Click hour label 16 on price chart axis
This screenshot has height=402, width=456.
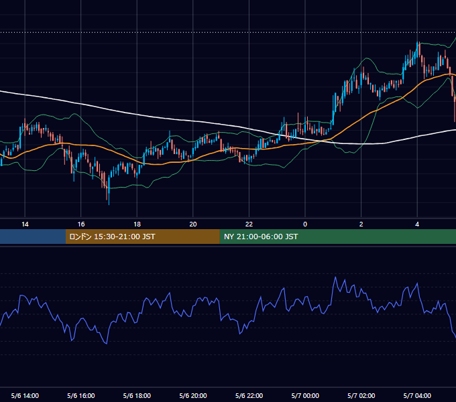point(81,224)
